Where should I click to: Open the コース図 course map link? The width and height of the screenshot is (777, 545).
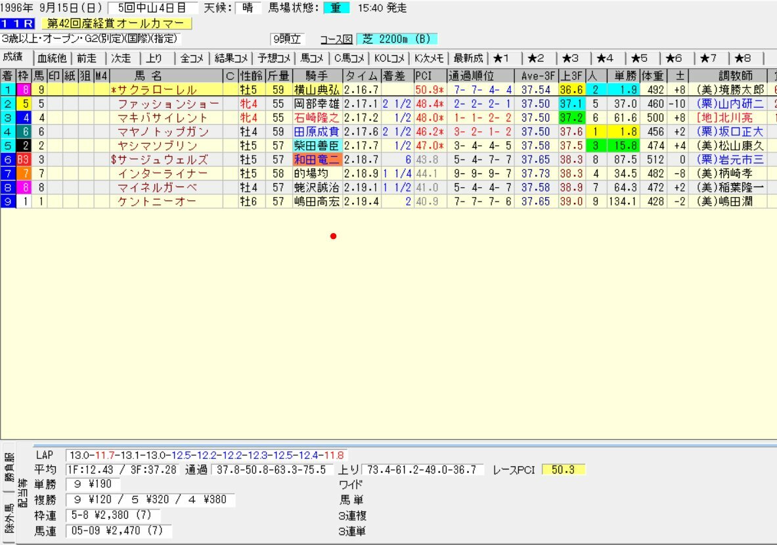coord(336,39)
